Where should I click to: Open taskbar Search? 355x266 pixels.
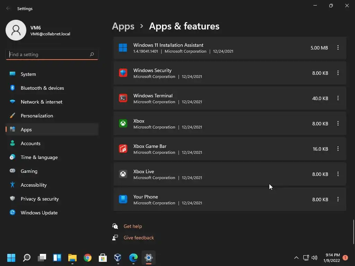[x=27, y=257]
